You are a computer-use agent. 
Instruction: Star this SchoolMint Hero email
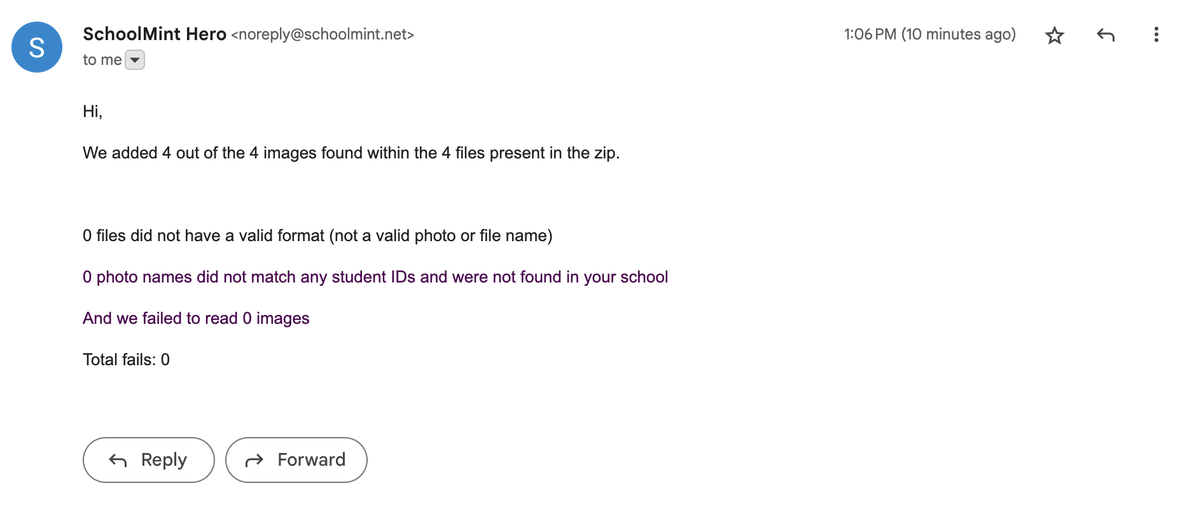tap(1054, 35)
